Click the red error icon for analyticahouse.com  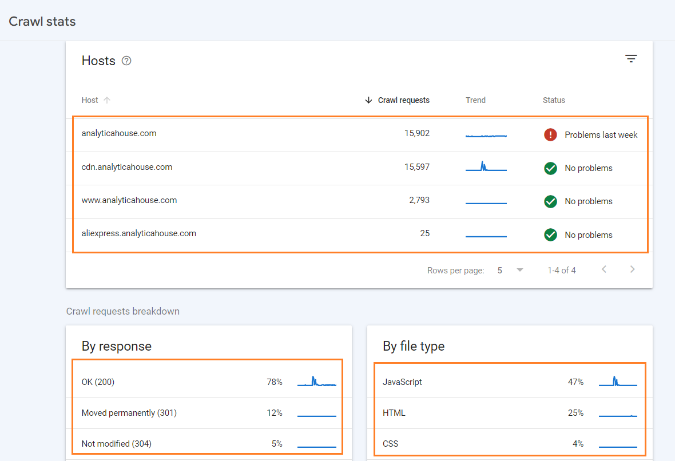click(x=550, y=135)
